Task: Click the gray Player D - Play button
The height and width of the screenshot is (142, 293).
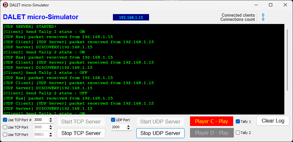Action: click(212, 133)
